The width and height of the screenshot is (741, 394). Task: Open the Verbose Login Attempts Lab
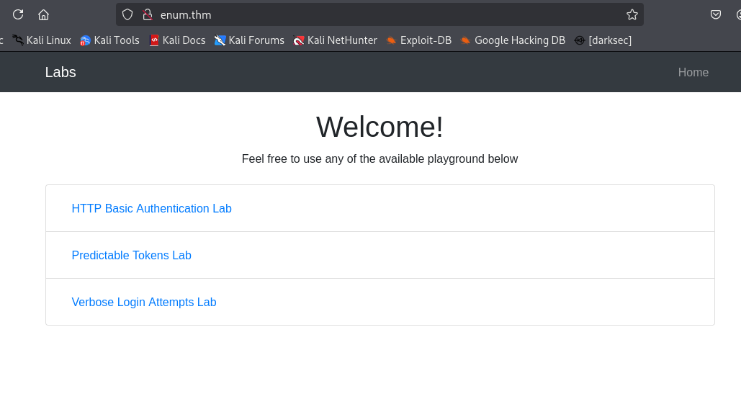click(x=144, y=302)
